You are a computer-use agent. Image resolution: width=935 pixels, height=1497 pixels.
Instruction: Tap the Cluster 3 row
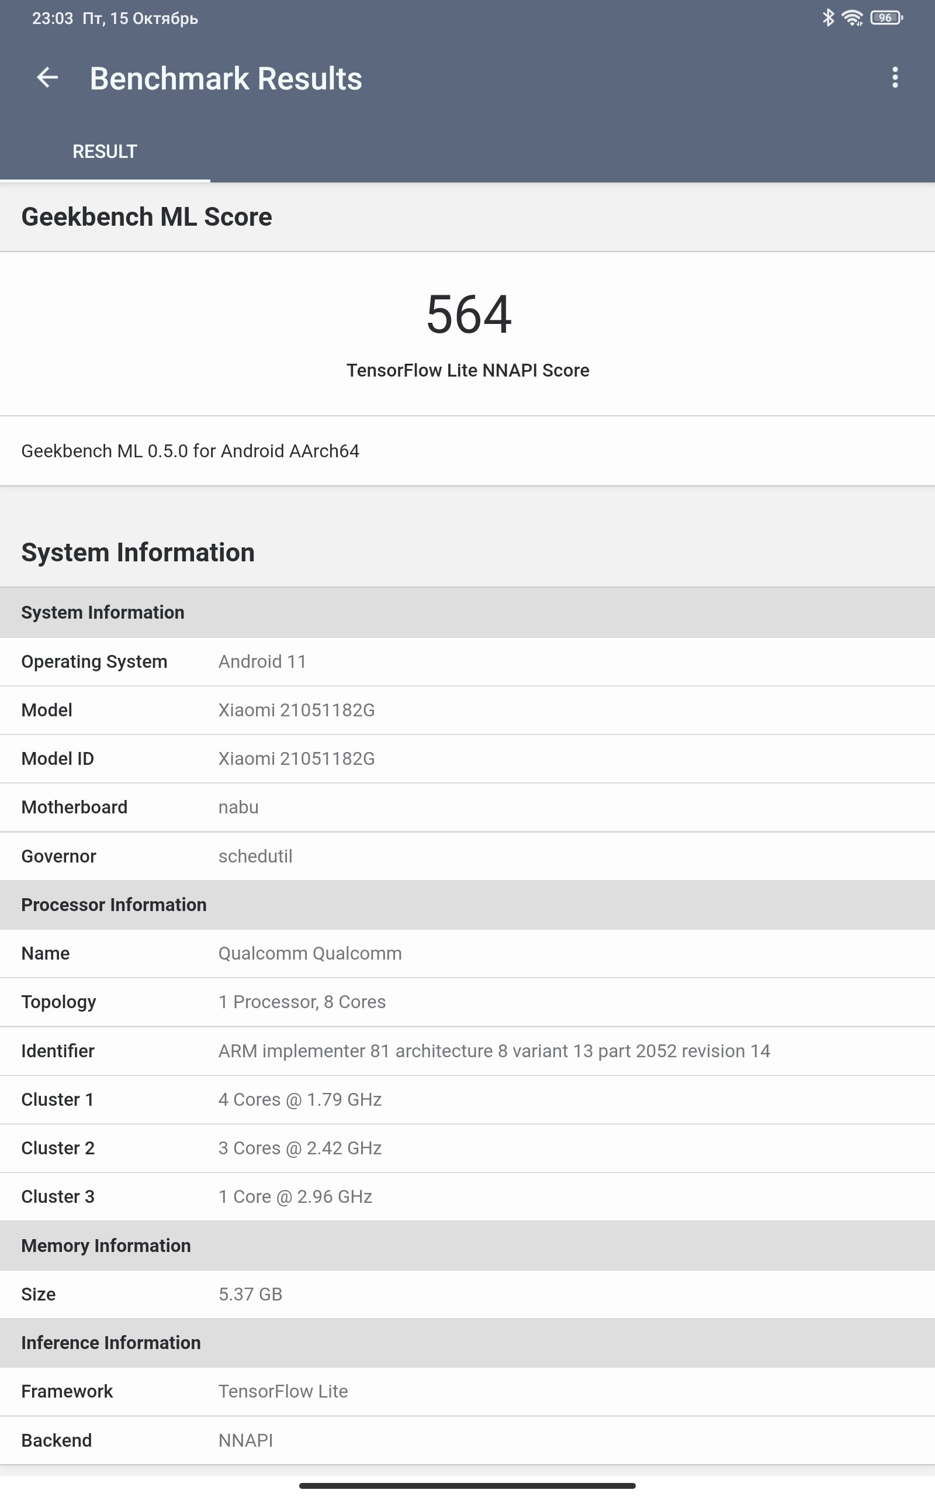point(467,1197)
